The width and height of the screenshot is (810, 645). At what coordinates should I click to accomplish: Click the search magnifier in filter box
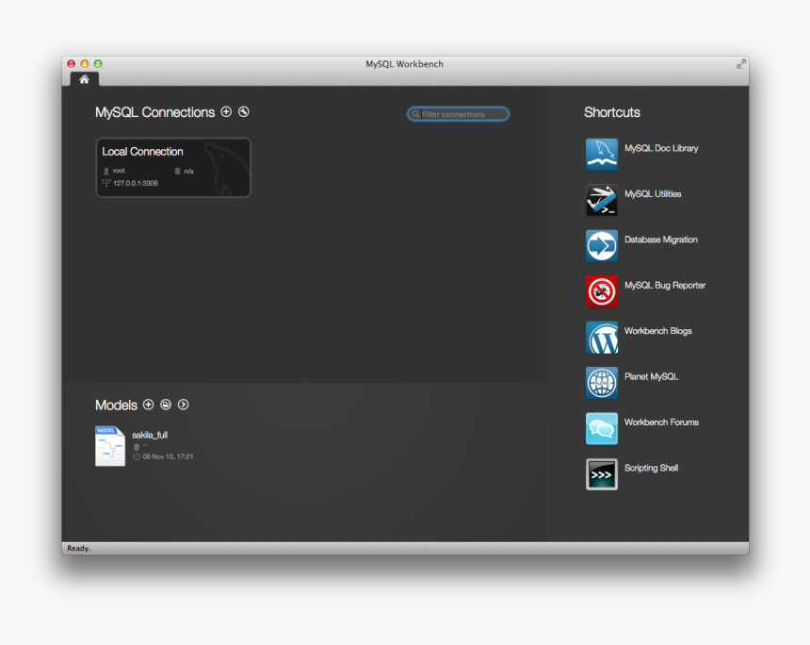[x=415, y=114]
